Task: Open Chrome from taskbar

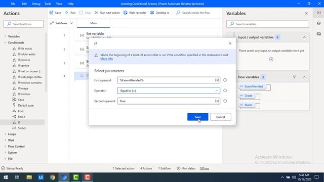Action: [53, 177]
